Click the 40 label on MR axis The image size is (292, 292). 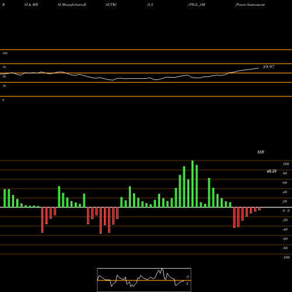click(285, 192)
